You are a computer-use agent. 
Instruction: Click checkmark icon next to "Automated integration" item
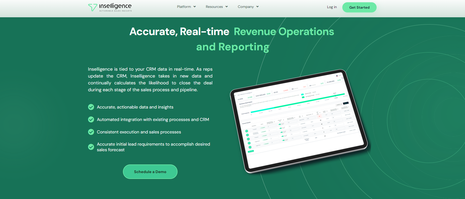click(x=91, y=119)
